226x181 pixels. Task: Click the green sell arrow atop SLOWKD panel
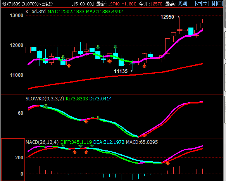46,106
